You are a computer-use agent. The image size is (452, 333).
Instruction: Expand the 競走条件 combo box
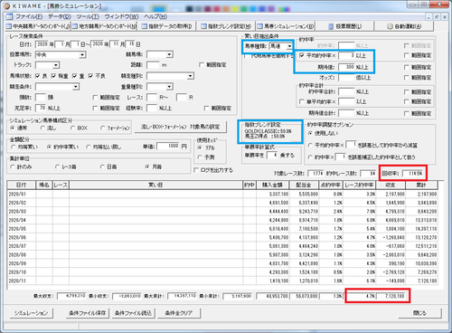coord(76,87)
